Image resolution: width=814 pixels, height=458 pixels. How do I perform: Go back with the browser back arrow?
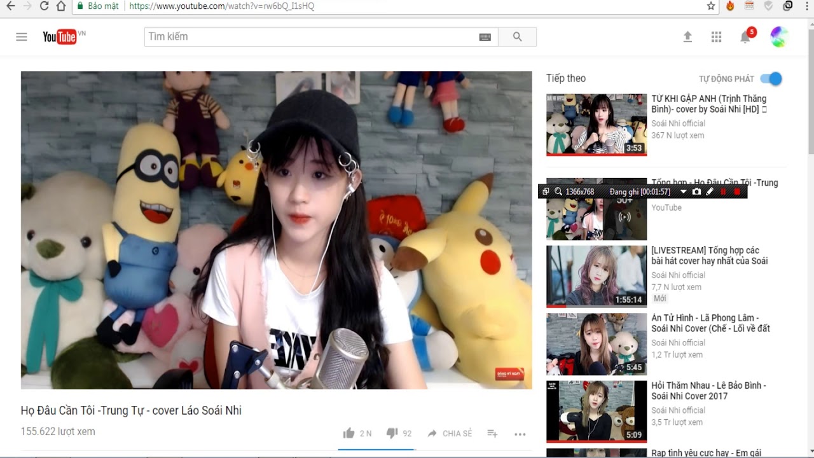tap(10, 6)
